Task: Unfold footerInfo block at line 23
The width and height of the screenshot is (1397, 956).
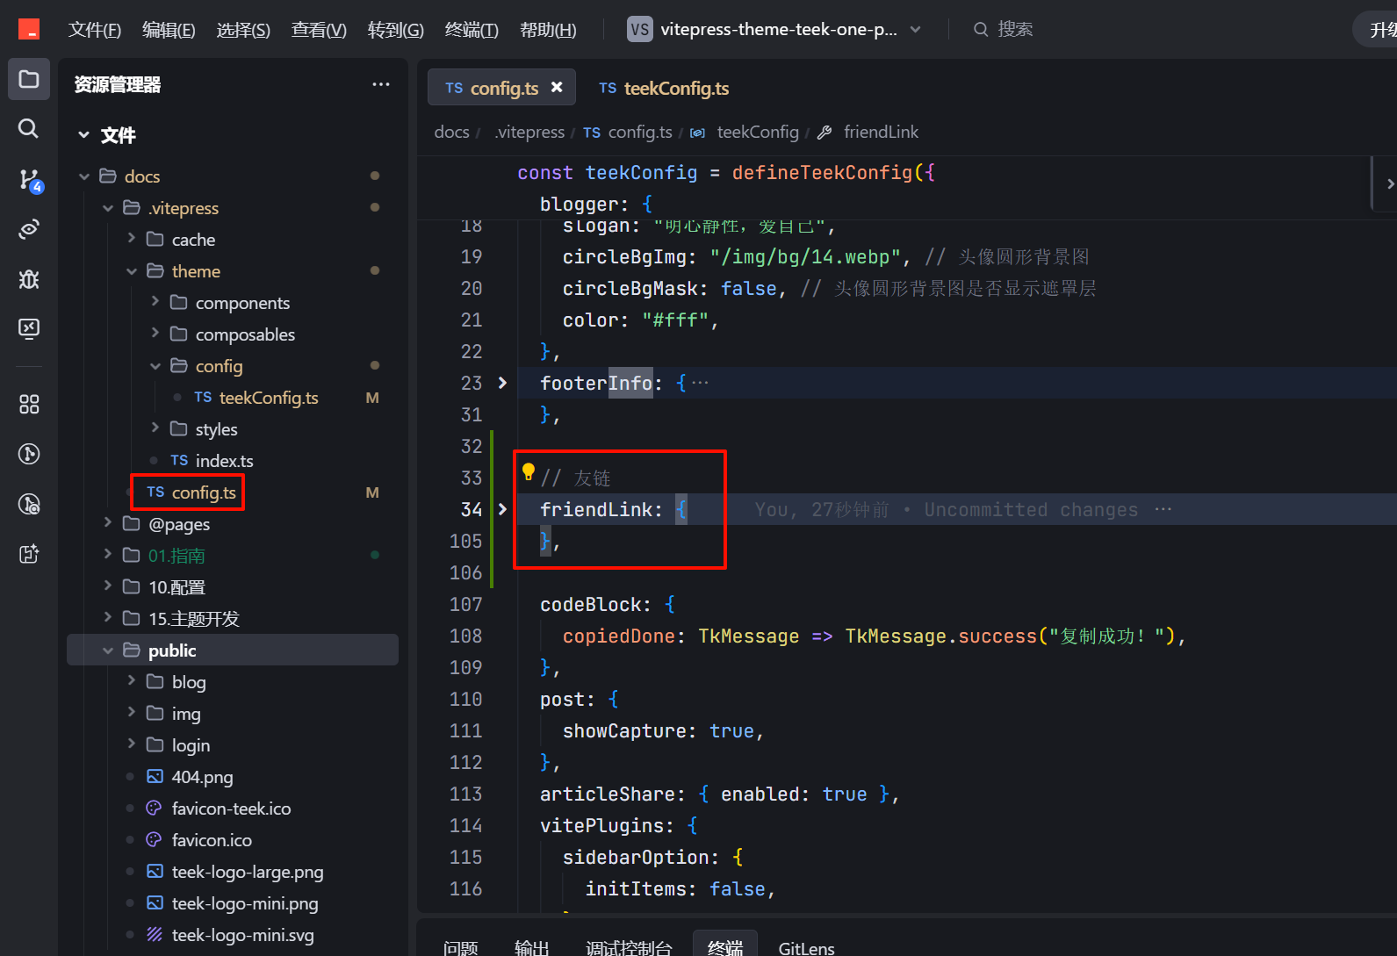Action: [502, 383]
